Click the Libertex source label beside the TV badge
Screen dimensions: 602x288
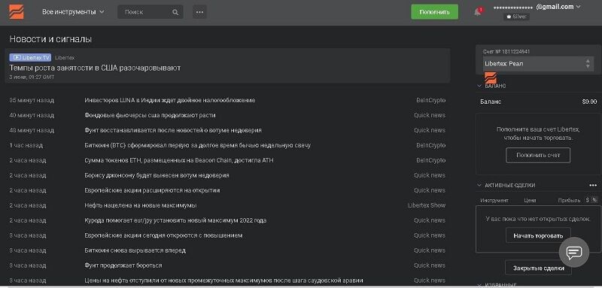[65, 57]
